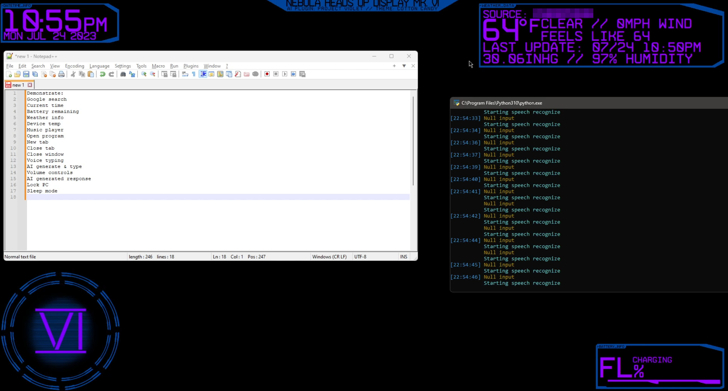Click the Save All toolbar icon
The image size is (728, 391).
35,74
